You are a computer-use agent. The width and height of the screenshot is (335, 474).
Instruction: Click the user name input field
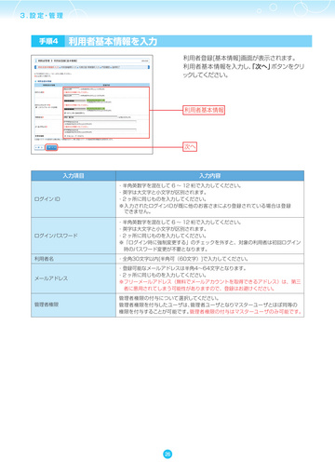pos(90,117)
